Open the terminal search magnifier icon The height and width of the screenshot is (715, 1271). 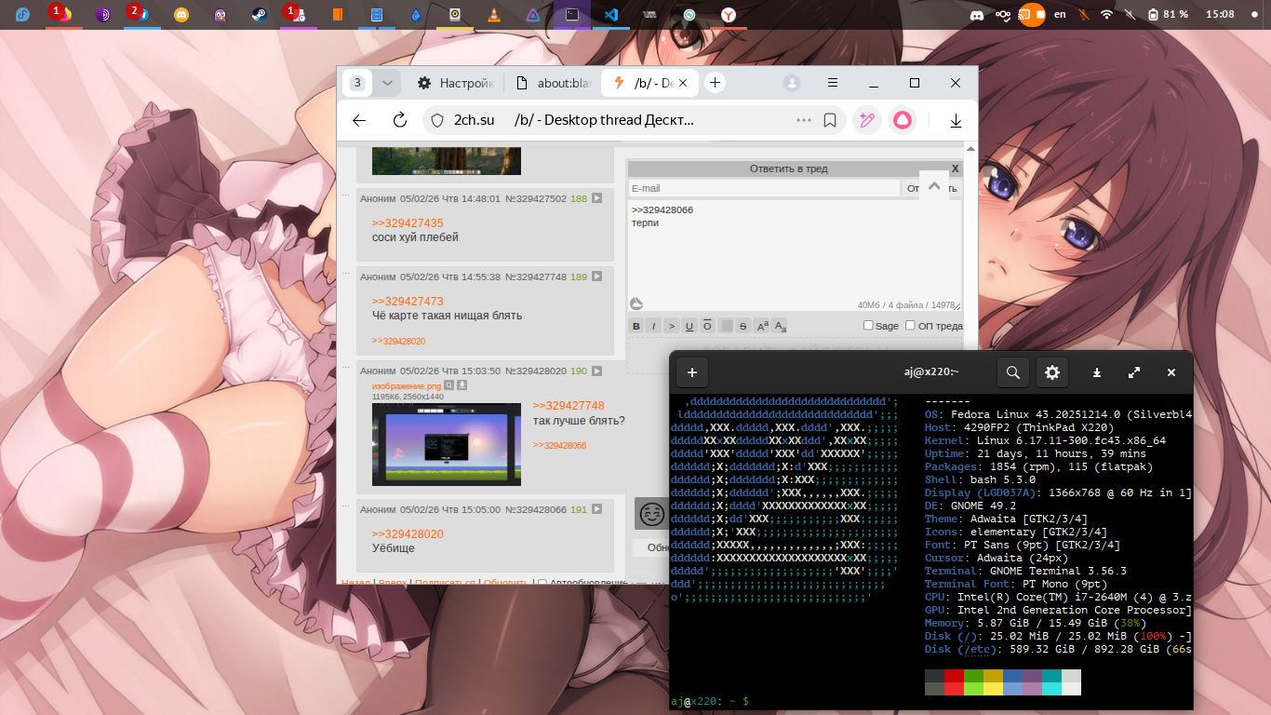(1012, 372)
